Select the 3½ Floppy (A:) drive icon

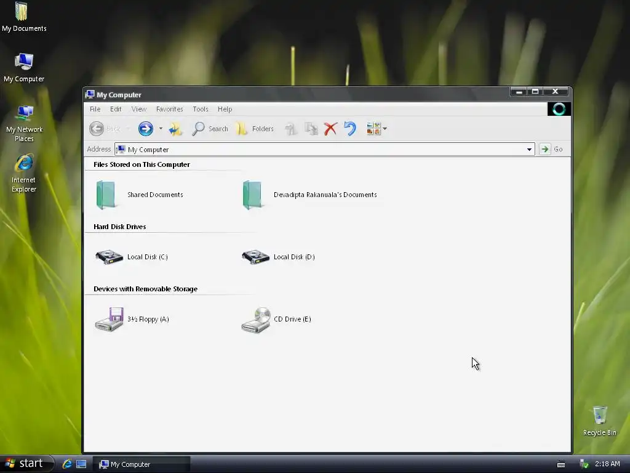coord(110,320)
